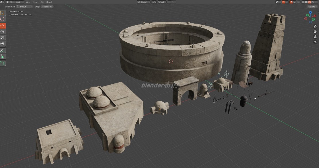Screen dimensions: 319x168
Task: Open the shading options dropdown arrow
Action: tap(316, 2)
